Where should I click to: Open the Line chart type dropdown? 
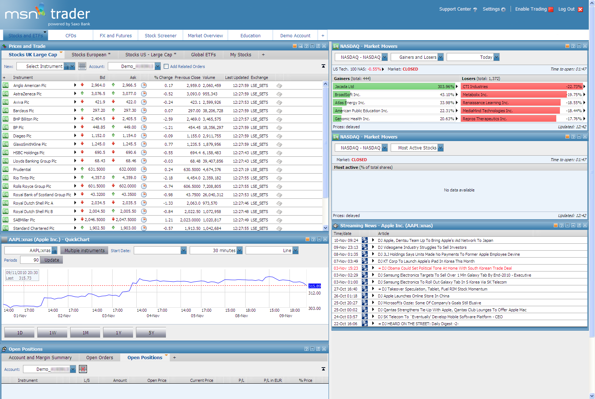(x=295, y=250)
